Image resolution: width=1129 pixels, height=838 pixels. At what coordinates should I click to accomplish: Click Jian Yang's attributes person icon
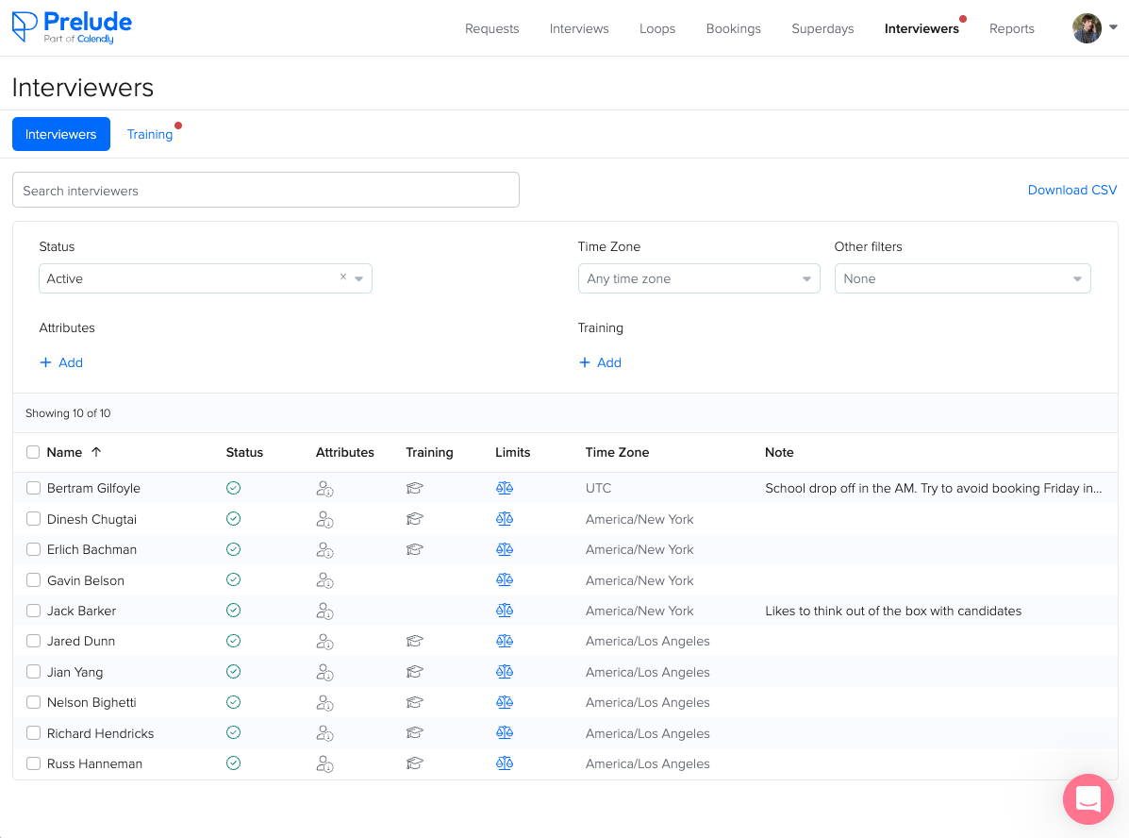tap(324, 672)
